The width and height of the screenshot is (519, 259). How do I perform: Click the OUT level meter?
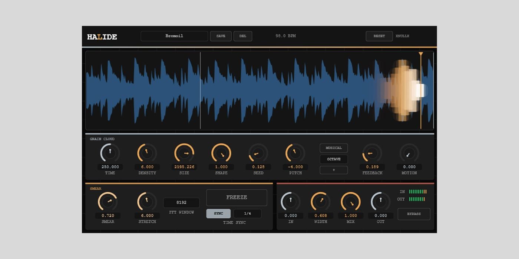click(417, 199)
